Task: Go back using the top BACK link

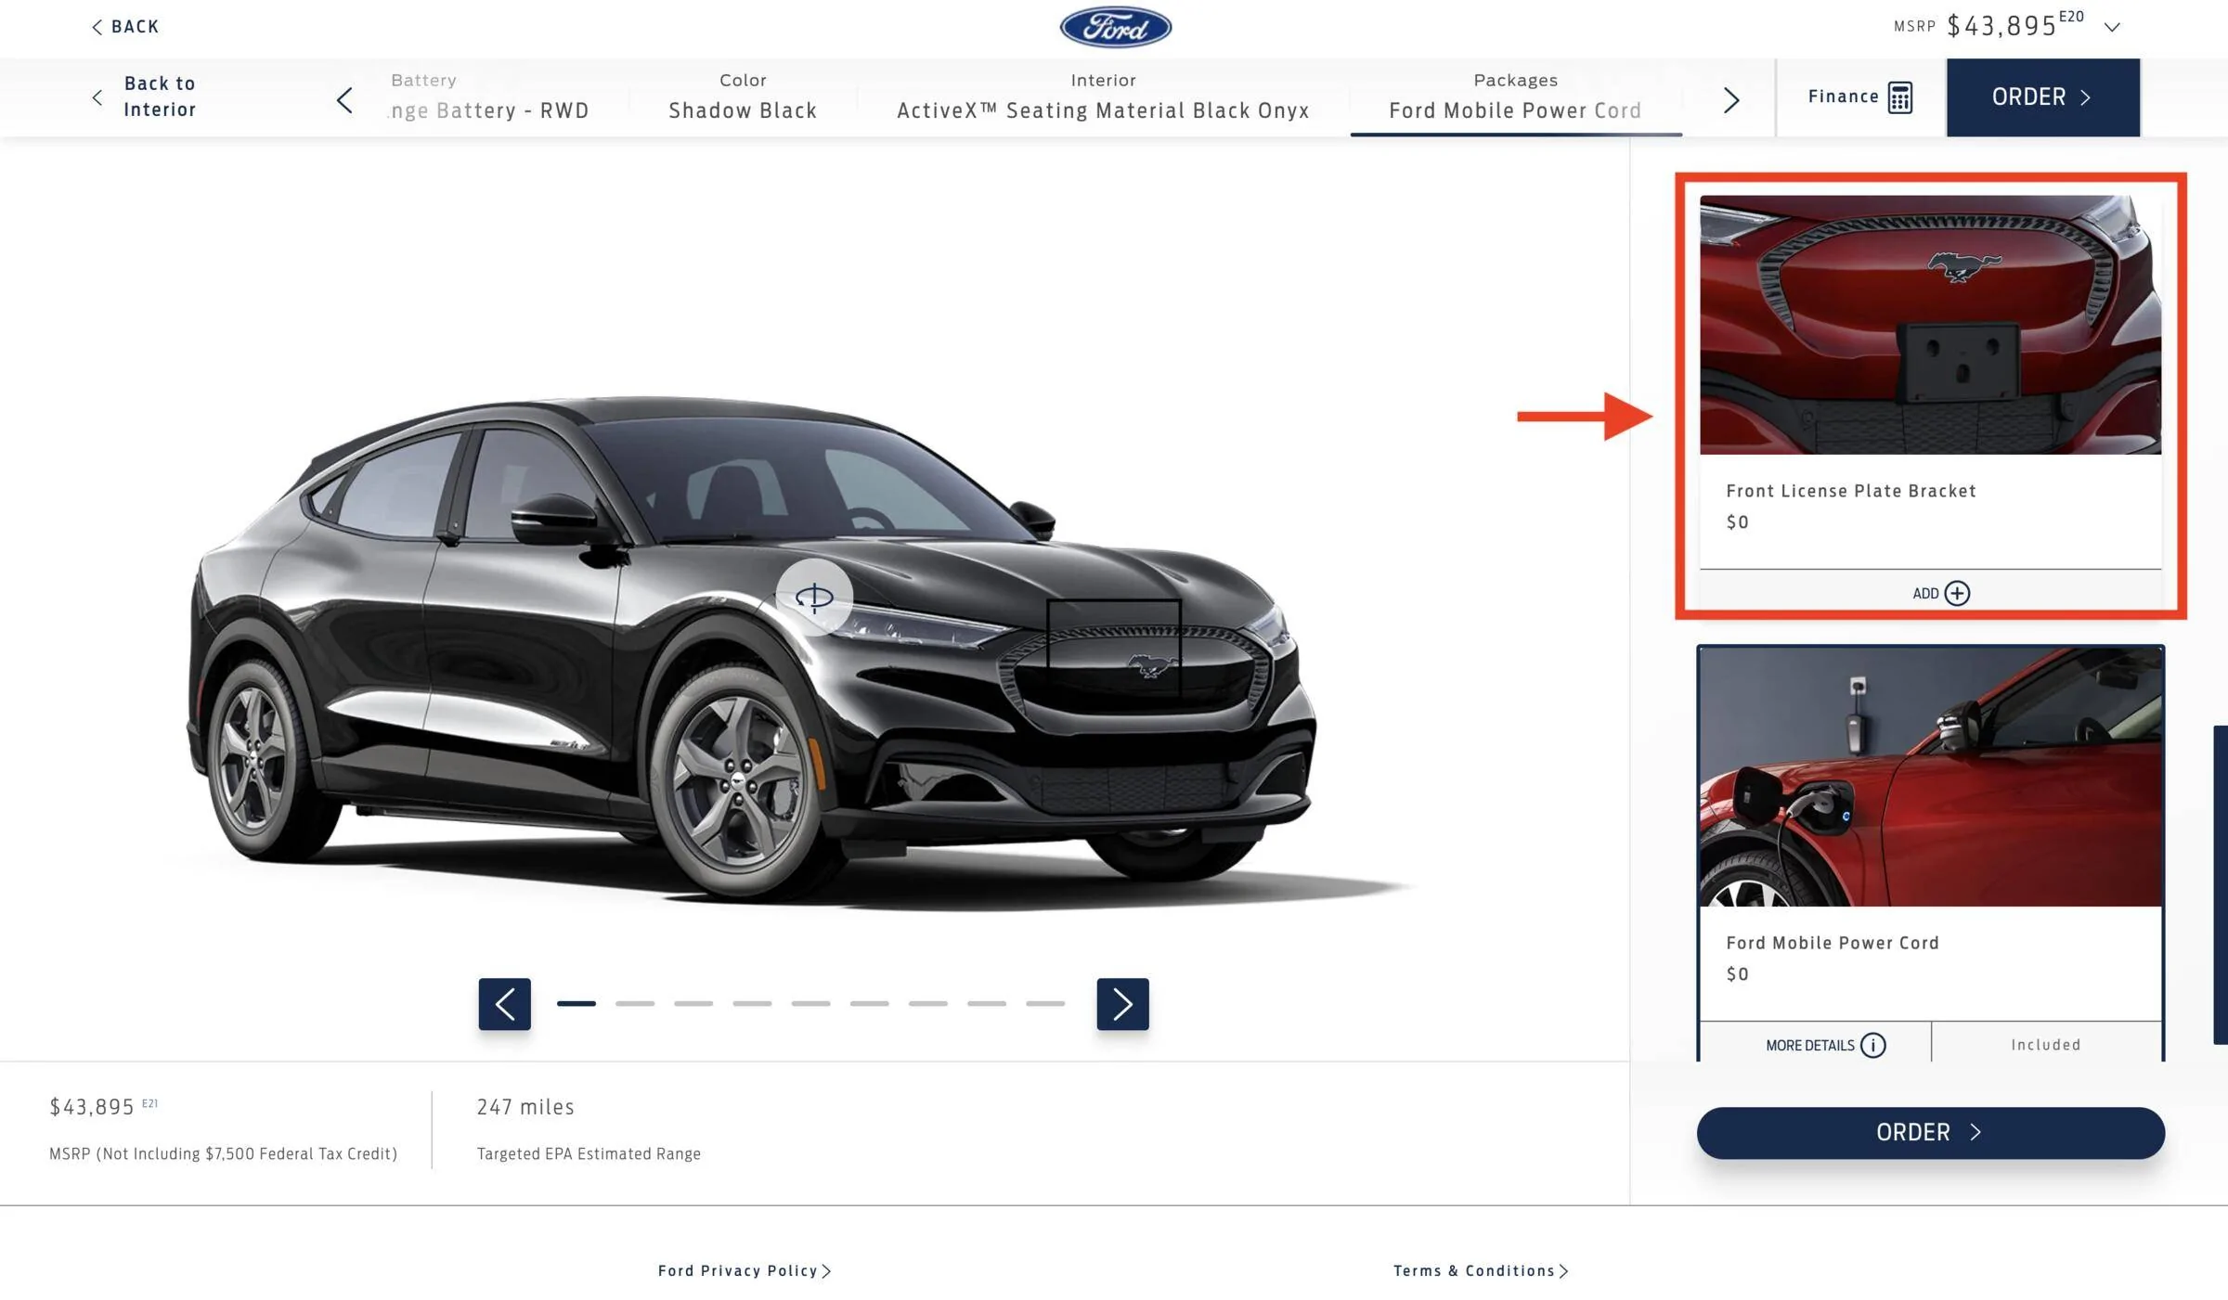Action: pyautogui.click(x=125, y=26)
